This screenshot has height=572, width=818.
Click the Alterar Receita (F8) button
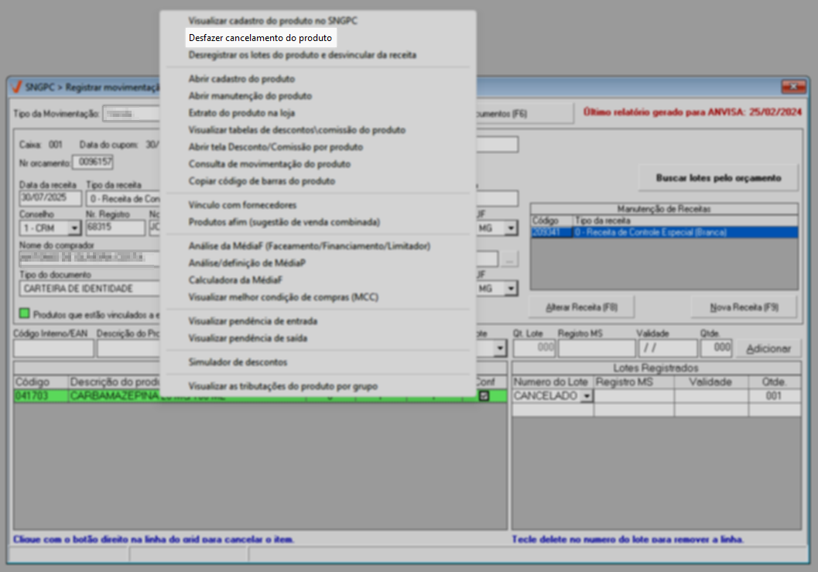(581, 307)
